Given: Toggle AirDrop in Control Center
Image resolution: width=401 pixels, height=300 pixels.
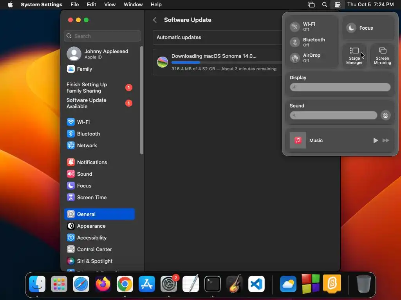Looking at the screenshot, I should pos(295,58).
